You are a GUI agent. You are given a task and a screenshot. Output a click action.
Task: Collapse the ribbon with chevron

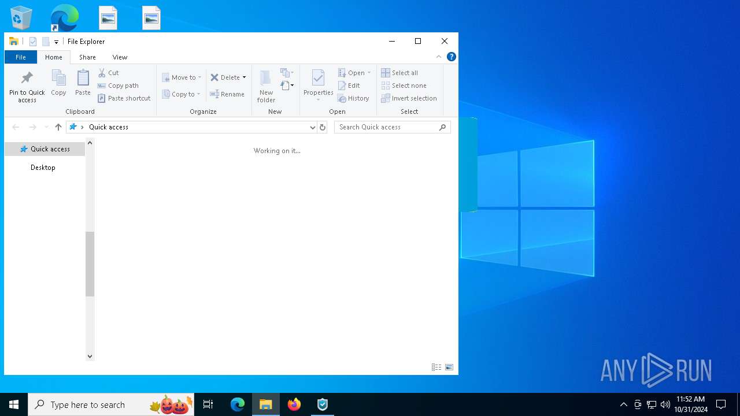point(439,57)
